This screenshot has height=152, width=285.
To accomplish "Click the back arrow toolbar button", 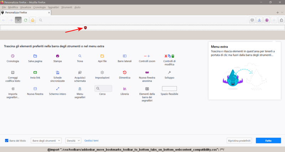I will click(x=4, y=20).
